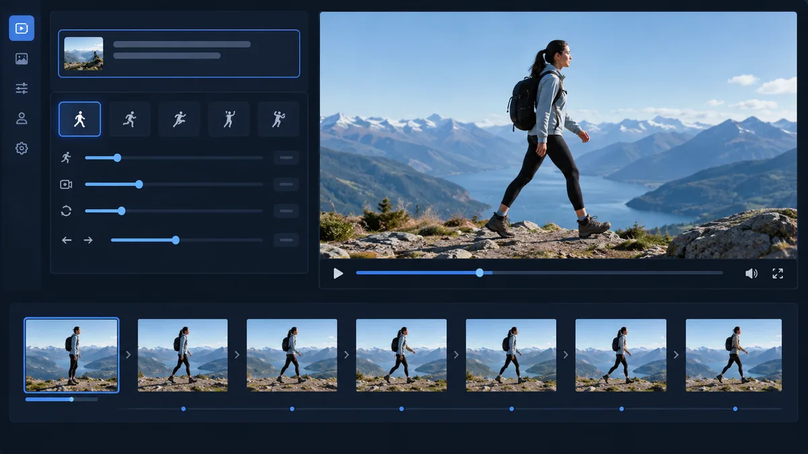Select the second frame thumbnail in filmstrip
The width and height of the screenshot is (808, 454).
pos(182,355)
